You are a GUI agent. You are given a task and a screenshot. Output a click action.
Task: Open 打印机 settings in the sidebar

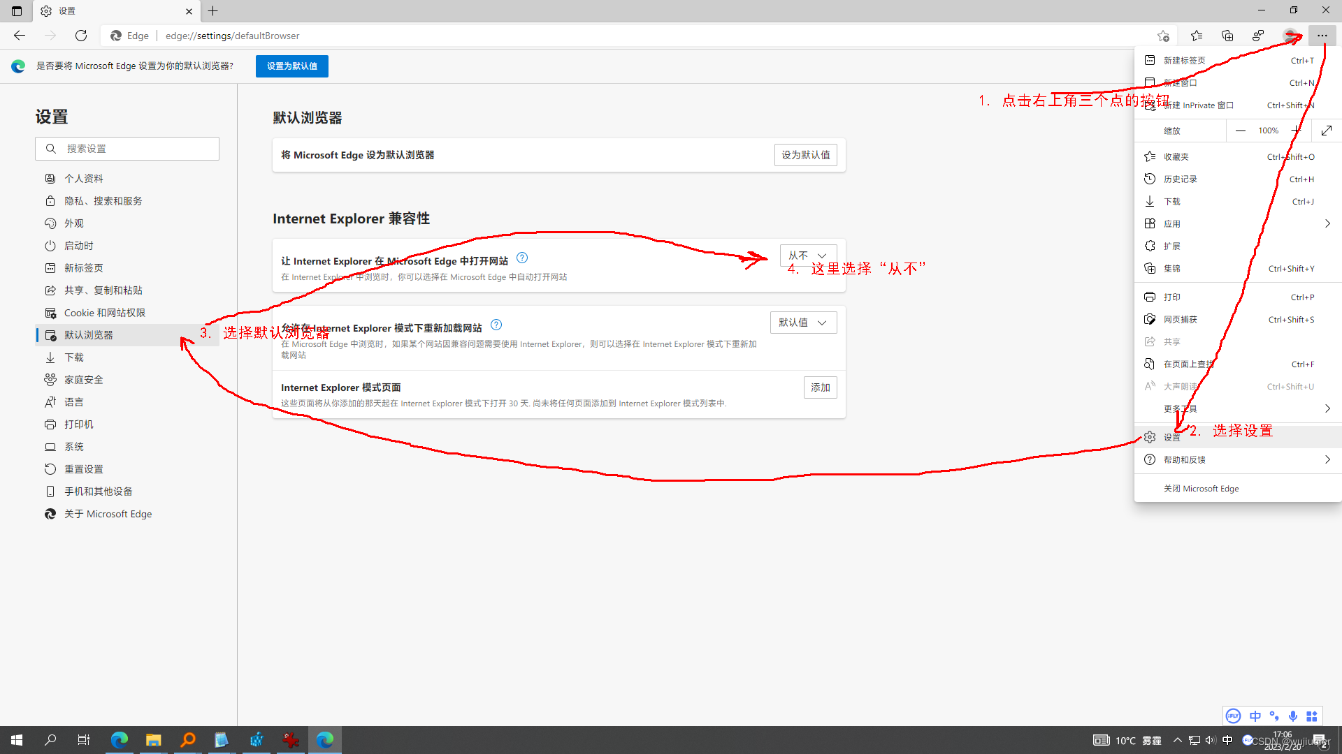tap(127, 424)
